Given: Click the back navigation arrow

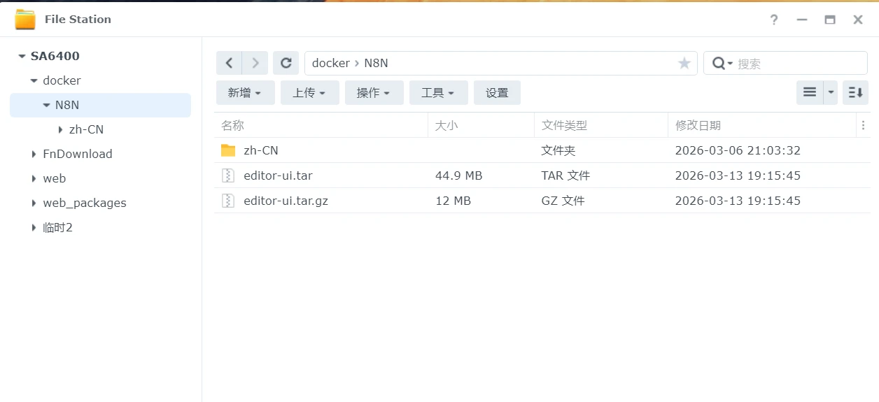Looking at the screenshot, I should click(x=229, y=63).
